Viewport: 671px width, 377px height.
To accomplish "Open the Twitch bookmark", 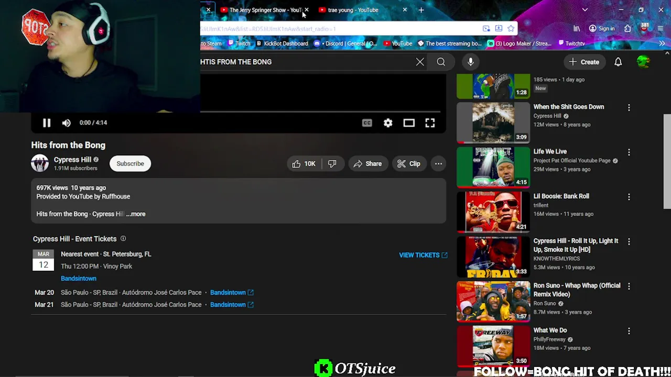I will (x=239, y=43).
